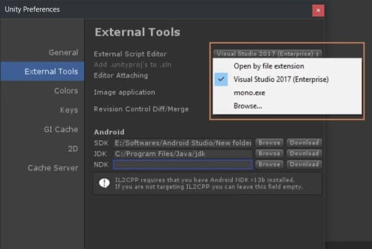Click the IL2CPP requires NDK r13b message
Screen dimensions: 372x249
[x=209, y=183]
